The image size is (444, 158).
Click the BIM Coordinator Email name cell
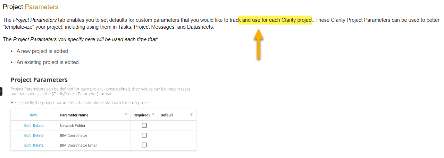78,145
